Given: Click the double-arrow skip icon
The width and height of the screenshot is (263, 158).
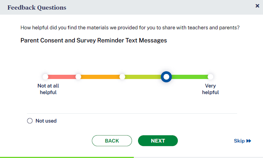Looking at the screenshot, I should [x=249, y=141].
